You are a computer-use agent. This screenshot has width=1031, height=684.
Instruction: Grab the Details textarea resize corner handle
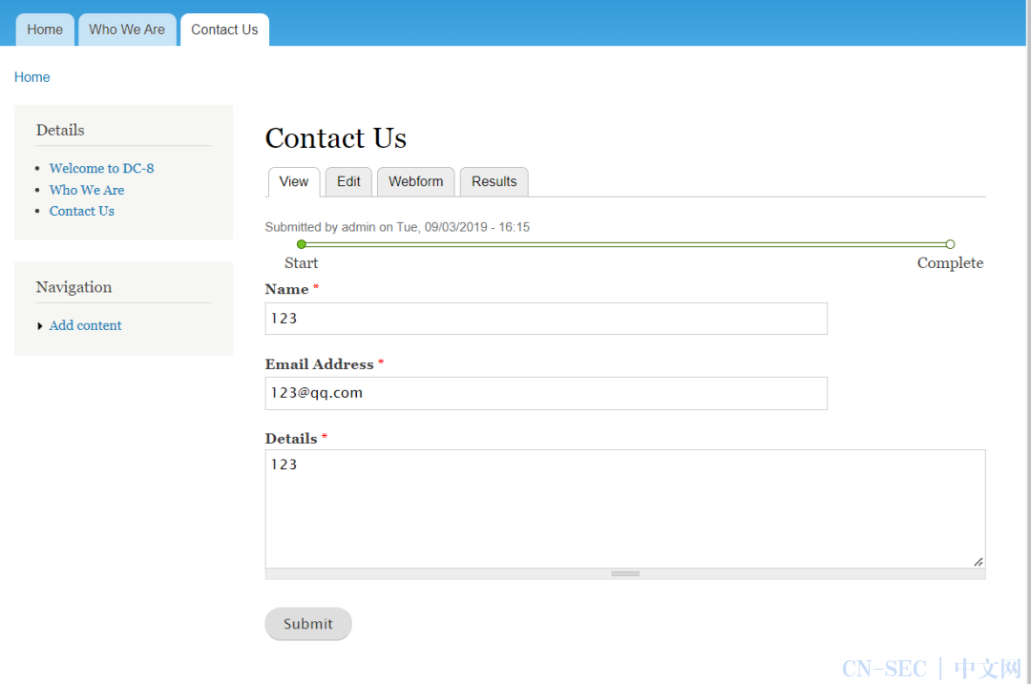click(x=978, y=562)
